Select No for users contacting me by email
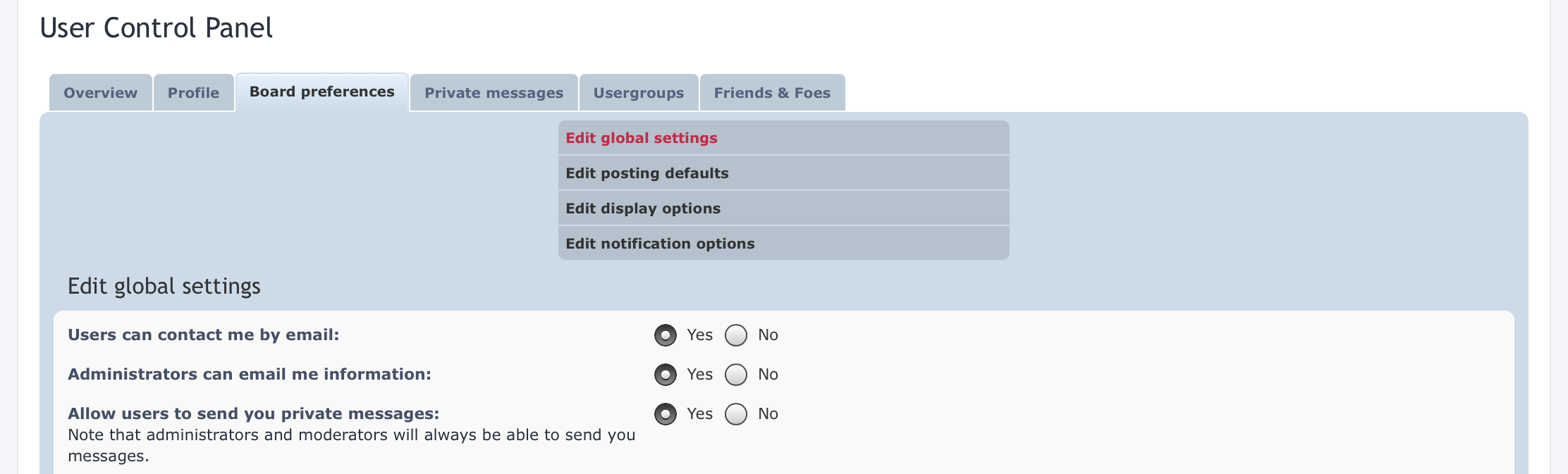 pyautogui.click(x=735, y=335)
